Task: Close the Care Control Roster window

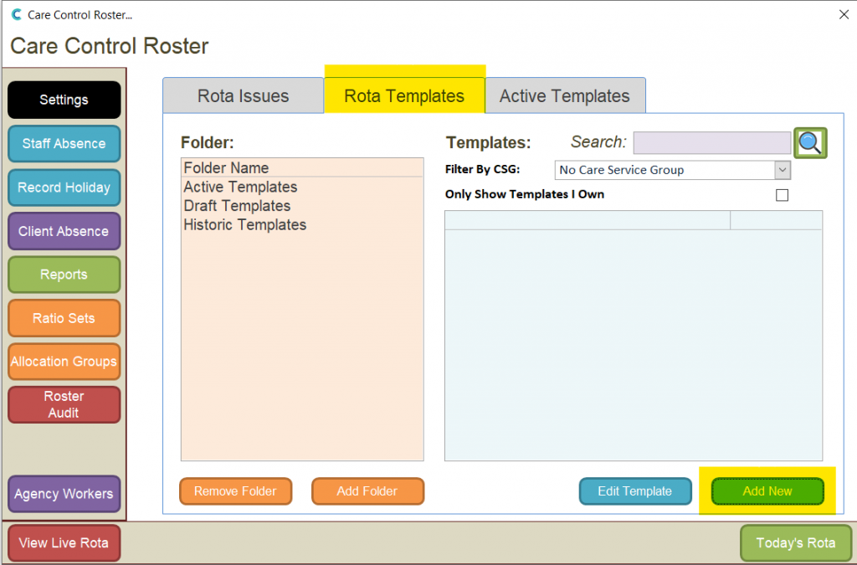Action: [844, 15]
